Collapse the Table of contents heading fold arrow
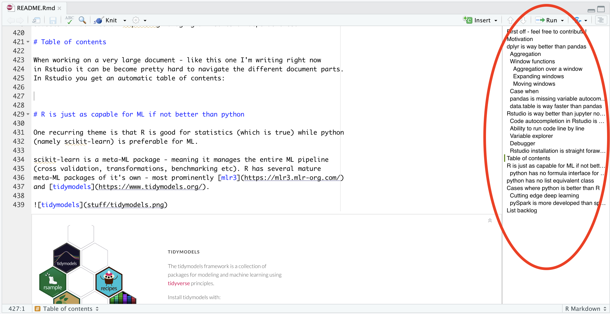Screen dimensions: 610x314 (28, 42)
